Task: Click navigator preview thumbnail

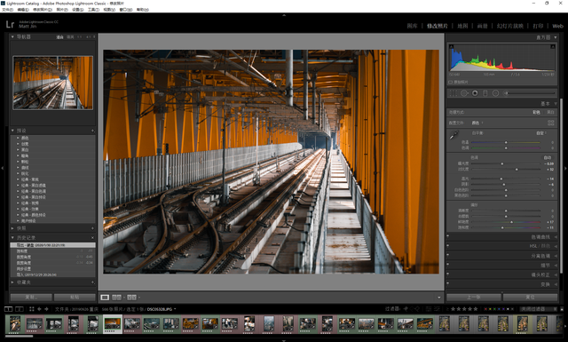Action: [x=53, y=83]
